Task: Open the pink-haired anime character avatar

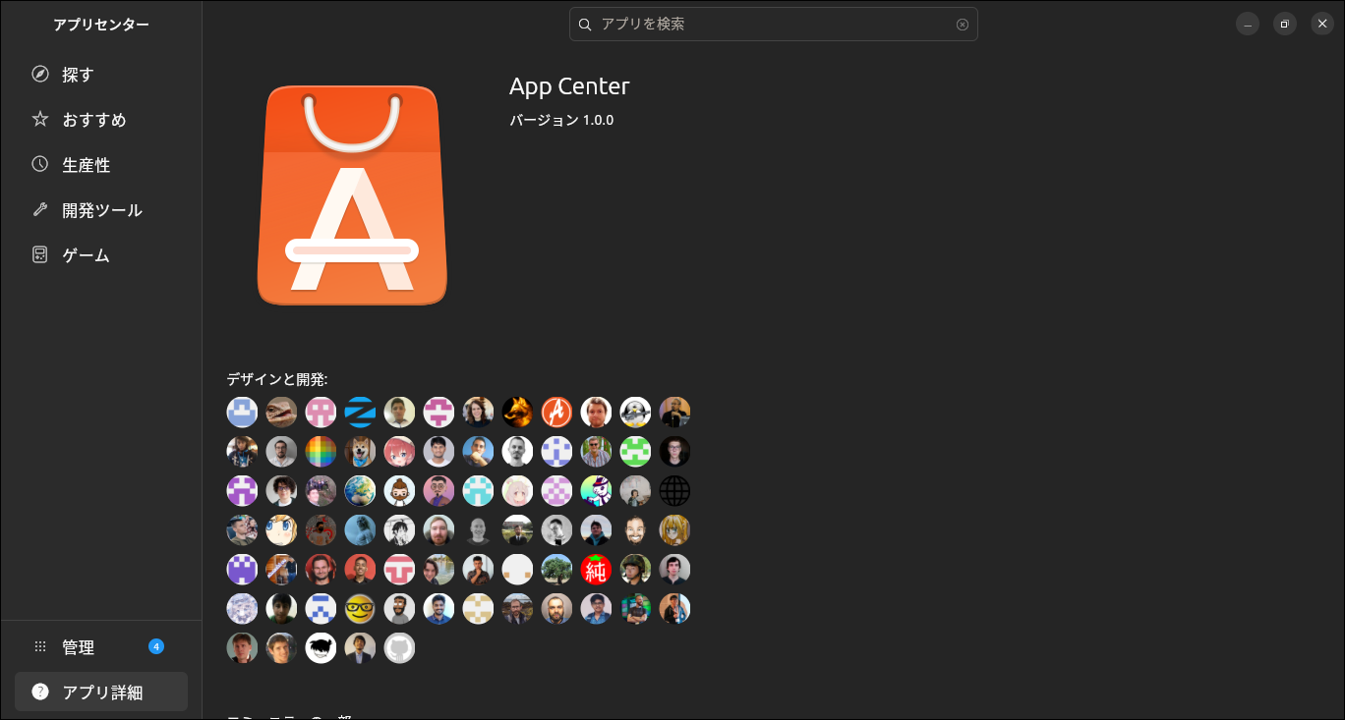Action: [399, 452]
